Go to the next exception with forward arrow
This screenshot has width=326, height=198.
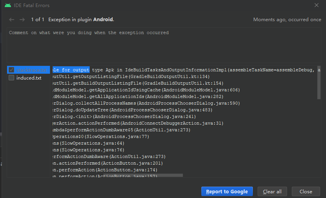[x=22, y=20]
